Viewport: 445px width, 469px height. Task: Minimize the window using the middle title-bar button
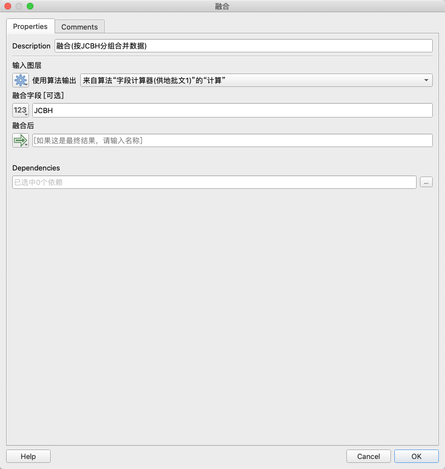[19, 6]
